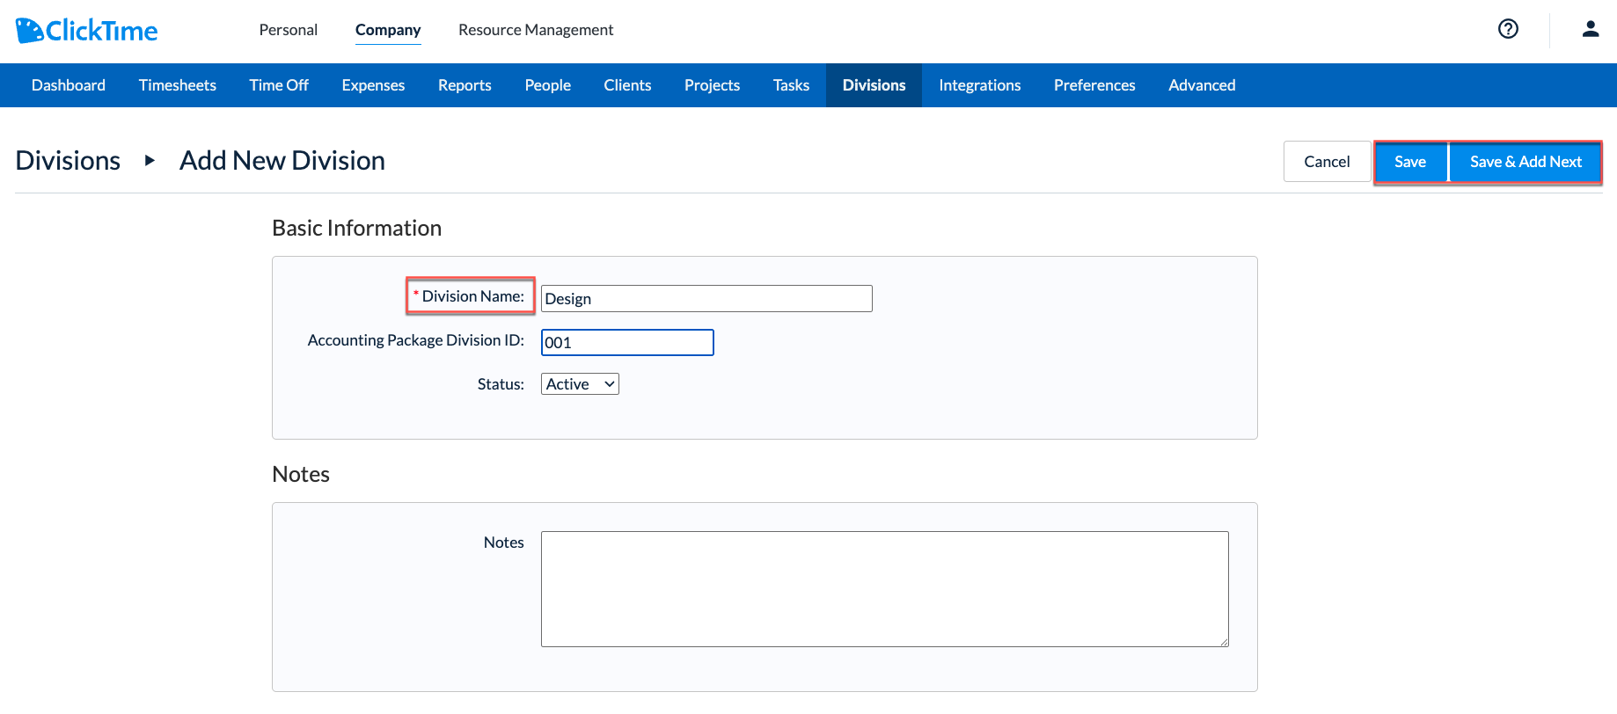This screenshot has height=714, width=1617.
Task: Open the user account profile icon
Action: pos(1591,29)
